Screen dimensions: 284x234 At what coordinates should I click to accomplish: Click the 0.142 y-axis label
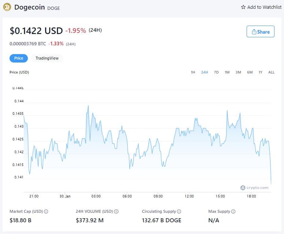click(19, 152)
